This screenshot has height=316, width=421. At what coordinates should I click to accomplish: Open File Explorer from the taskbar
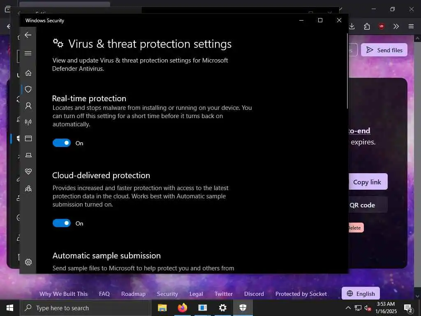pyautogui.click(x=162, y=308)
